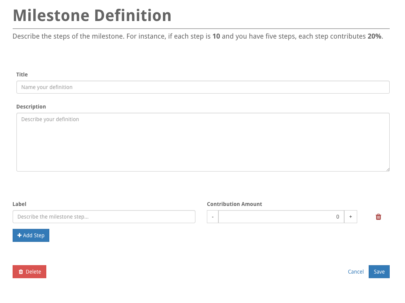The height and width of the screenshot is (303, 405).
Task: Click the 'Name your definition' placeholder field
Action: pos(203,87)
